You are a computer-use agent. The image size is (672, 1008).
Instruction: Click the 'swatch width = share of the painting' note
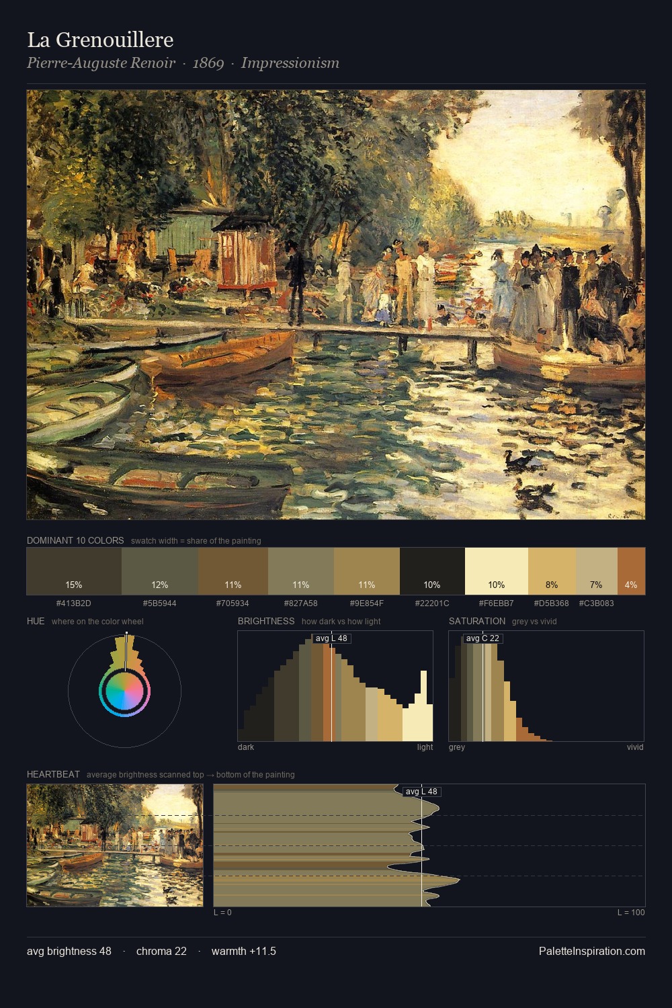[x=196, y=541]
